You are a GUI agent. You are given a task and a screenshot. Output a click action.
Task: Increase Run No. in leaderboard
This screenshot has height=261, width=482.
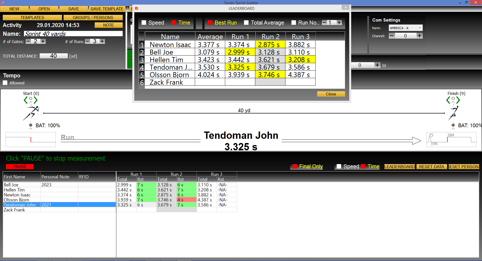(x=339, y=23)
